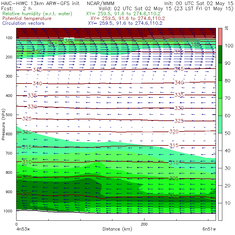
Task: Select the 'NCAR/MMM' header text
Action: click(101, 3)
